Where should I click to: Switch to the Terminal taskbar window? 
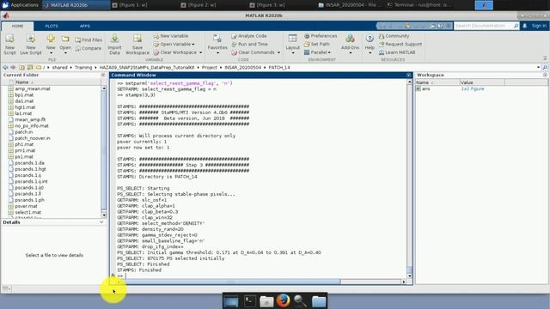click(419, 5)
